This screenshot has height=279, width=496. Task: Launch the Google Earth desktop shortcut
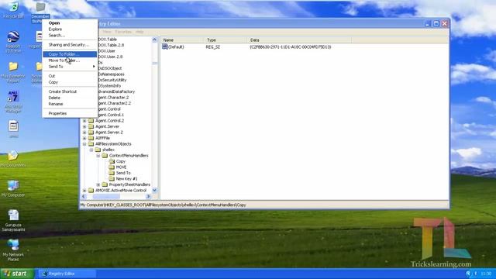[13, 37]
